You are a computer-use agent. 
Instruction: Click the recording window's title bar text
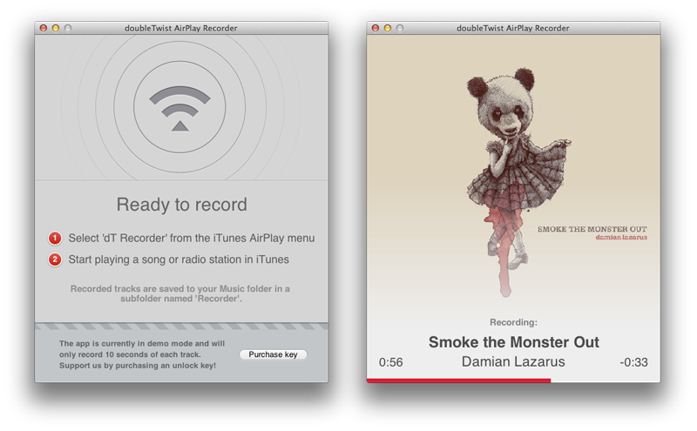(513, 29)
